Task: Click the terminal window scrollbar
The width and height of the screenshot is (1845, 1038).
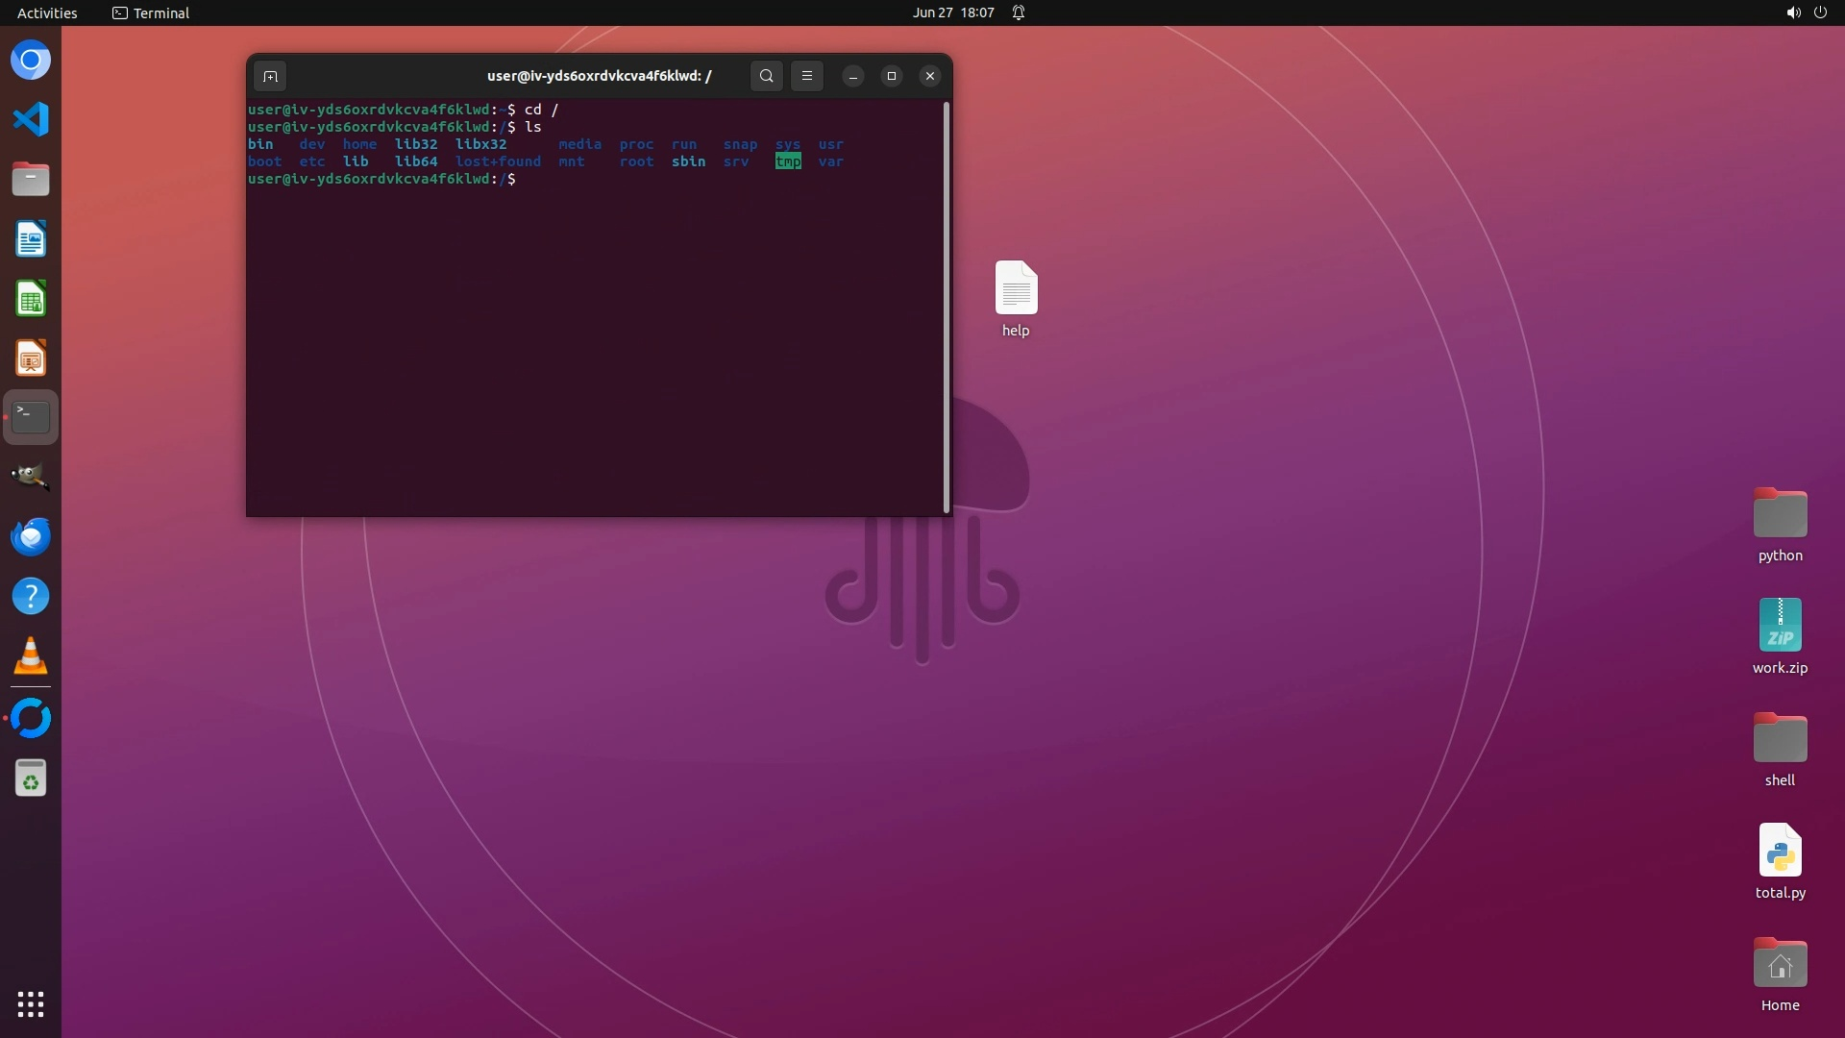Action: 947,308
